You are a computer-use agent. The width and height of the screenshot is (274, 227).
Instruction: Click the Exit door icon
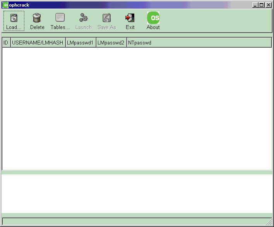point(130,18)
